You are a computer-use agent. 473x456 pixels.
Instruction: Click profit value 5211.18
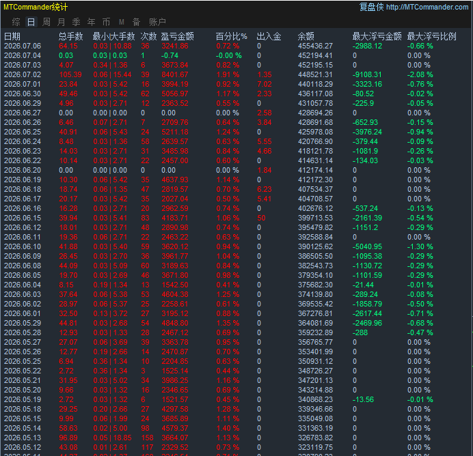(175, 132)
